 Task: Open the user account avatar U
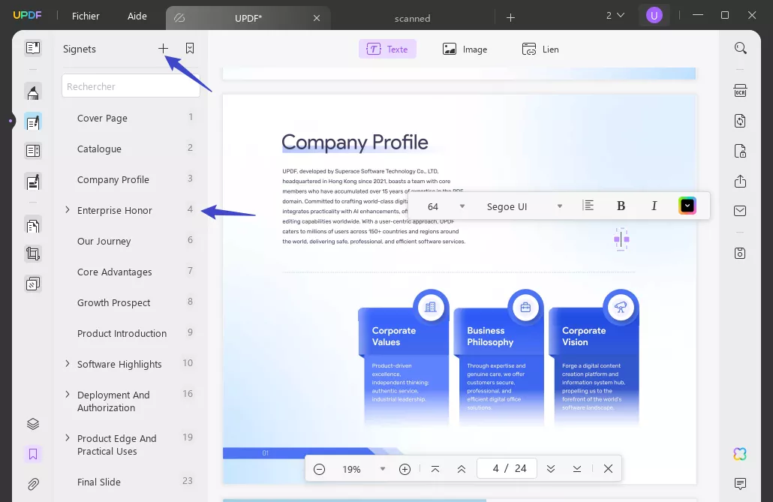pyautogui.click(x=654, y=16)
